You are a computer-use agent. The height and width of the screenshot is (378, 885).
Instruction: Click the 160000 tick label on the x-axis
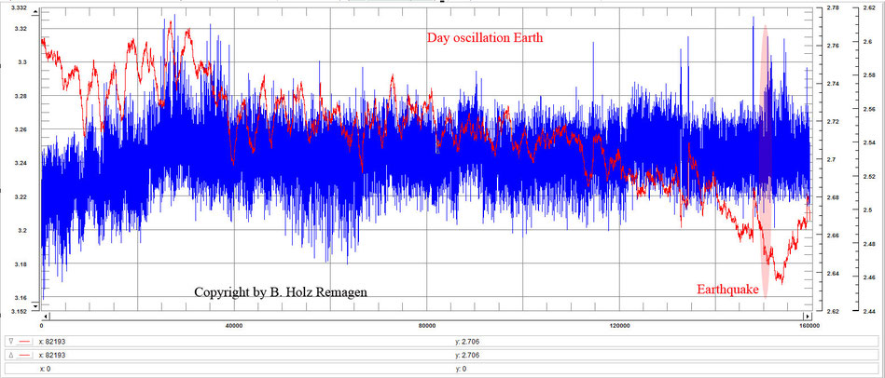tap(810, 326)
